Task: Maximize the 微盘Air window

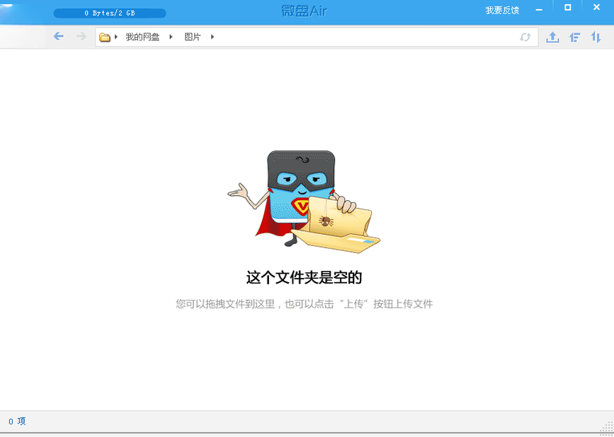Action: (x=568, y=8)
